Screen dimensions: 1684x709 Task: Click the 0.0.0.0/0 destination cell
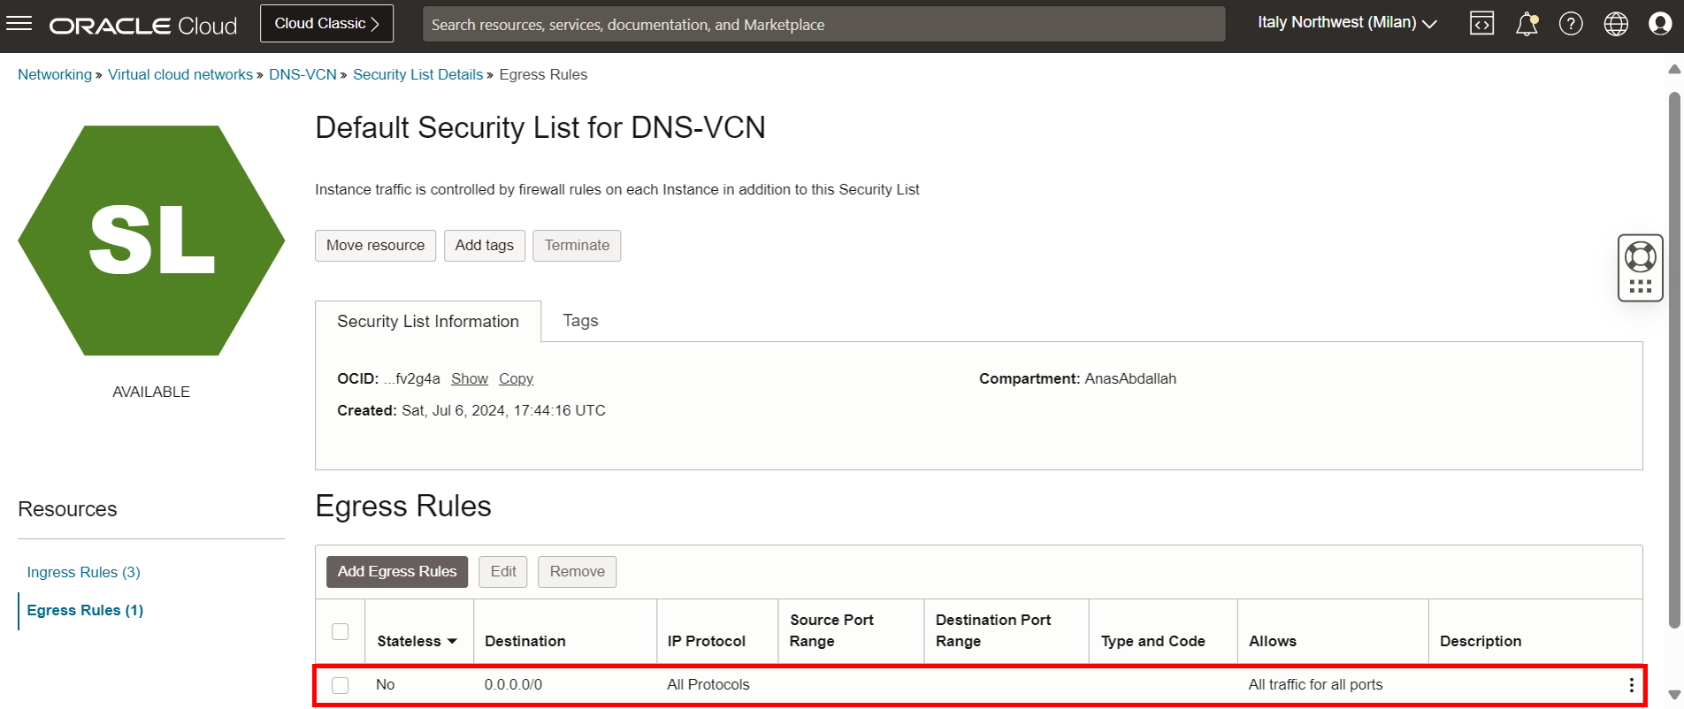click(x=514, y=685)
